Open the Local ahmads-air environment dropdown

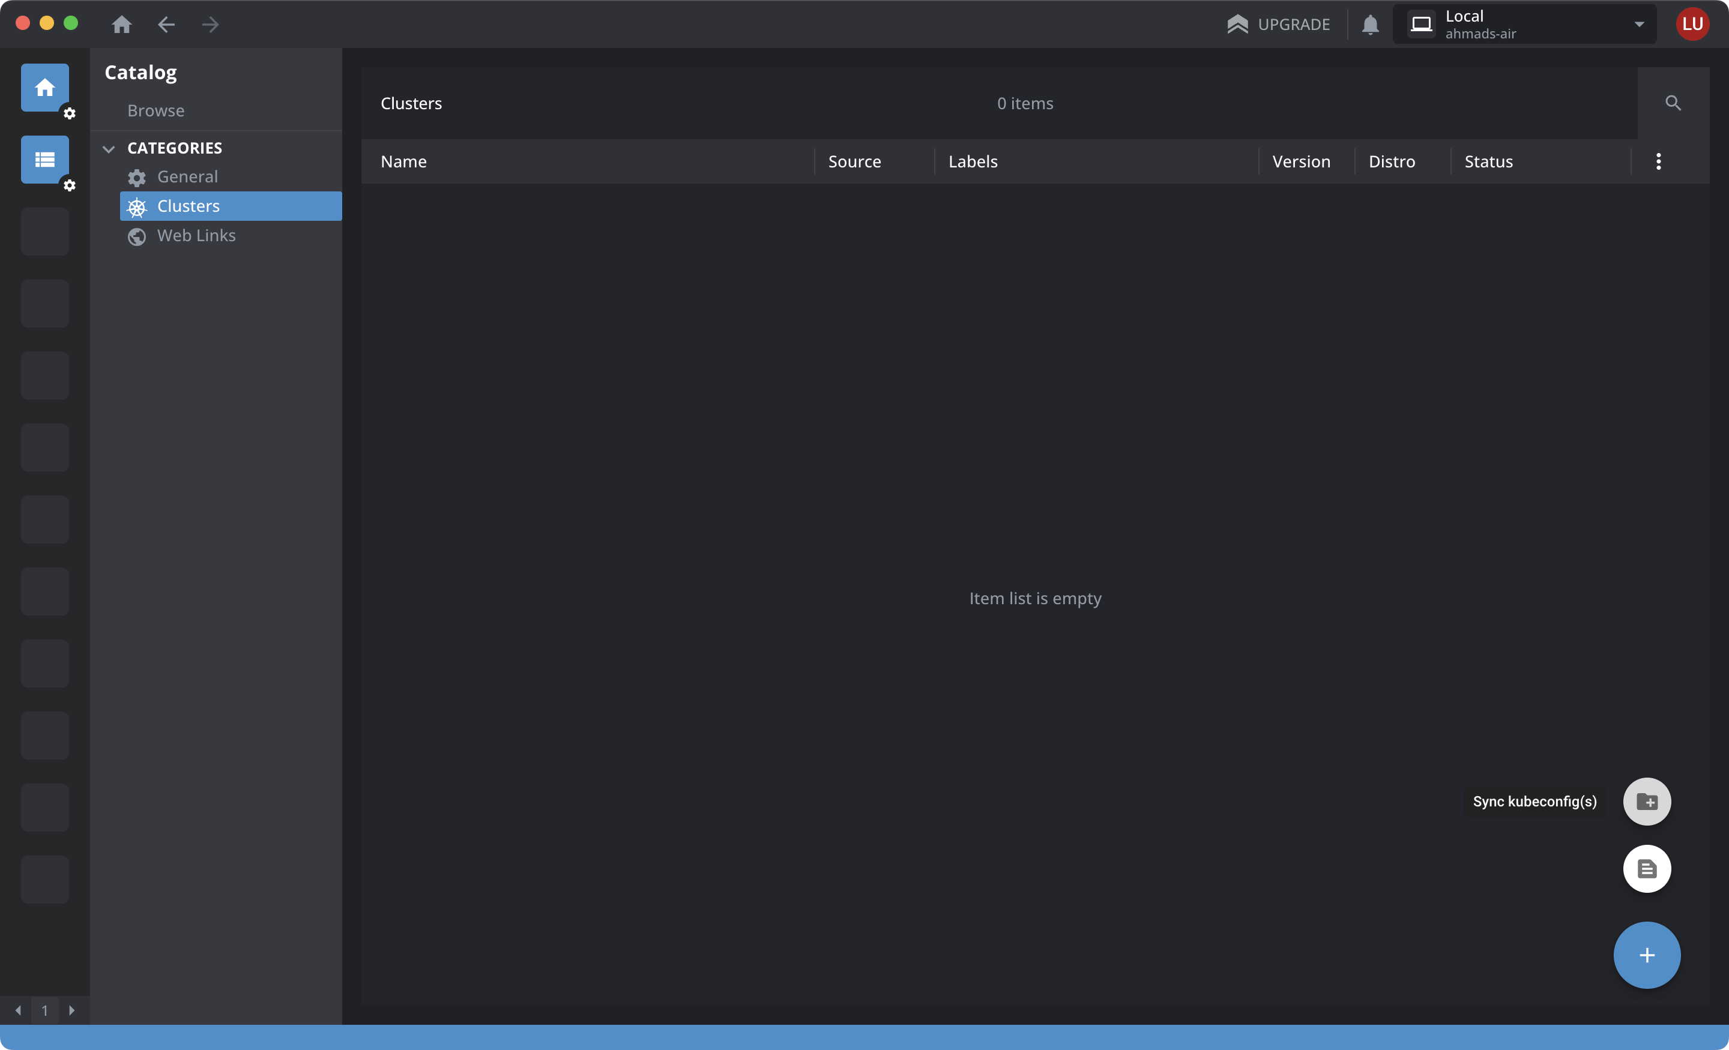(1524, 25)
